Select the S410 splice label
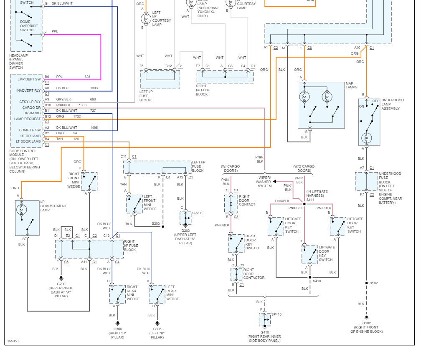Viewport: 421px width, 346px height. click(317, 281)
